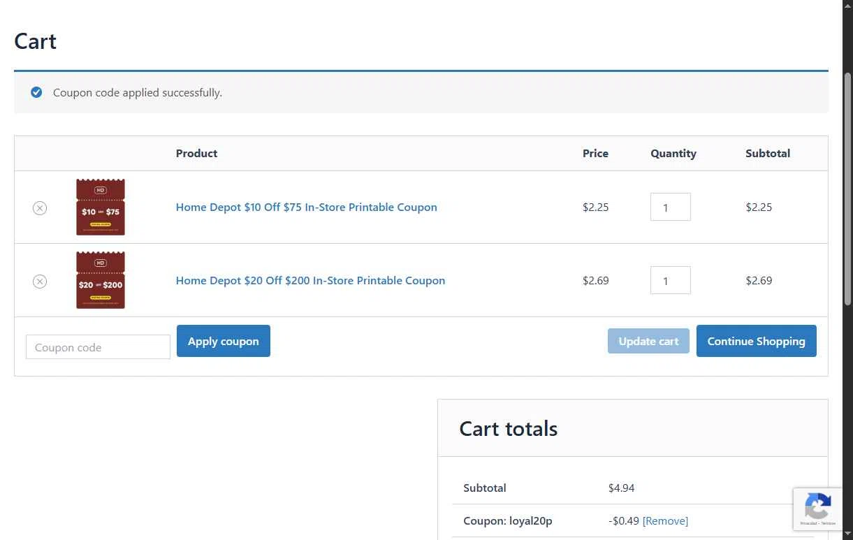Remove the $20 Off $200 coupon from cart
Screen dimensions: 853x540
[40, 281]
